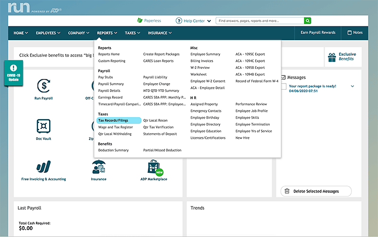Image resolution: width=378 pixels, height=237 pixels.
Task: Click Earn Payroll Rewards
Action: (318, 33)
